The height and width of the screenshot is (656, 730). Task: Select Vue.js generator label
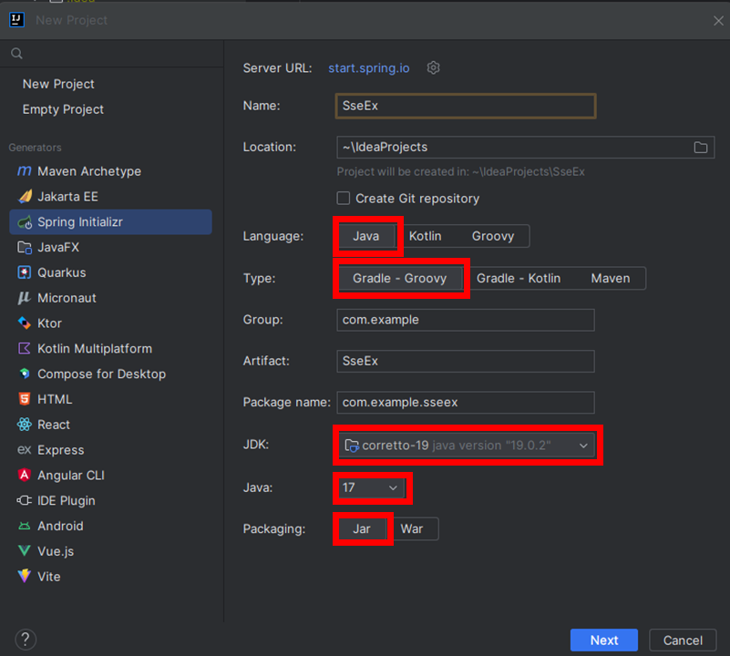[x=56, y=551]
